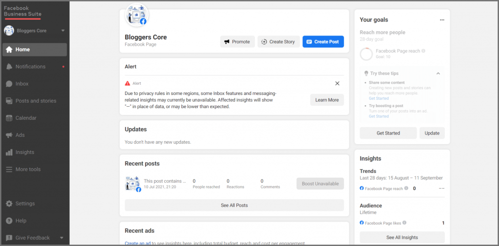Click the Ads megaphone icon in sidebar
Screen dimensions: 499x246
9,135
